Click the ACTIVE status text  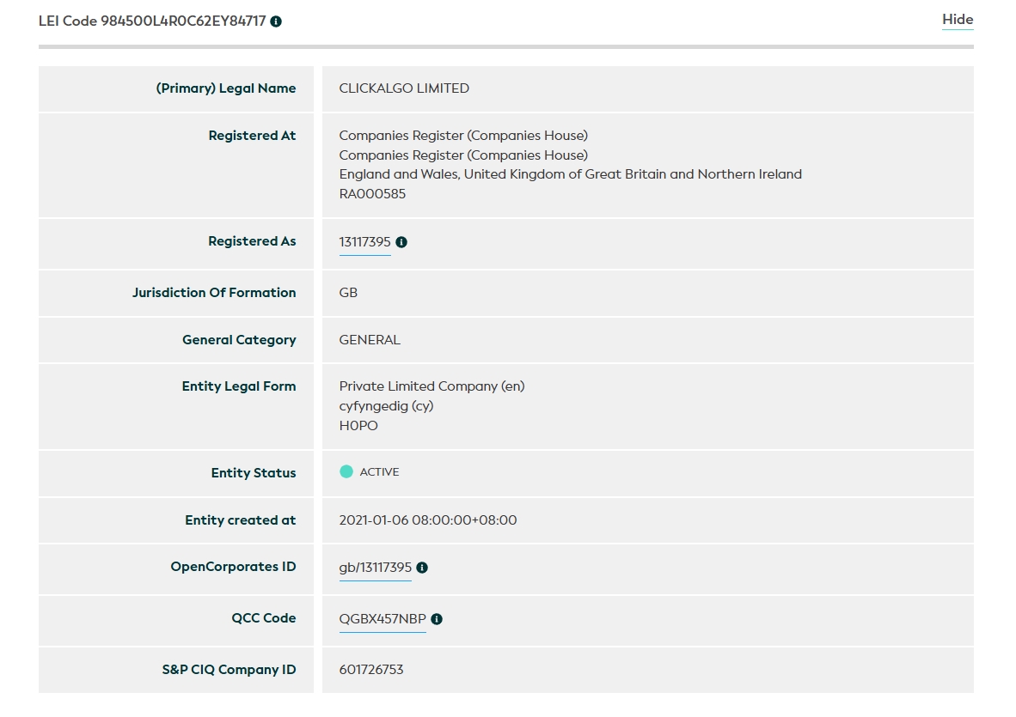(x=379, y=472)
